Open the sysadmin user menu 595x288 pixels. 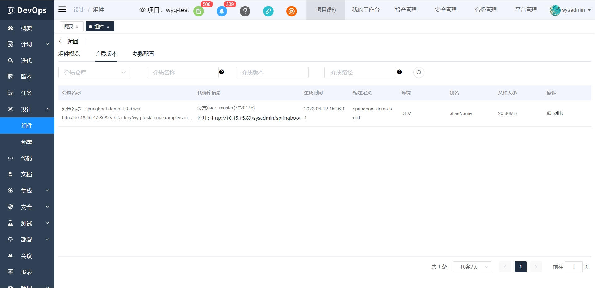pos(571,10)
